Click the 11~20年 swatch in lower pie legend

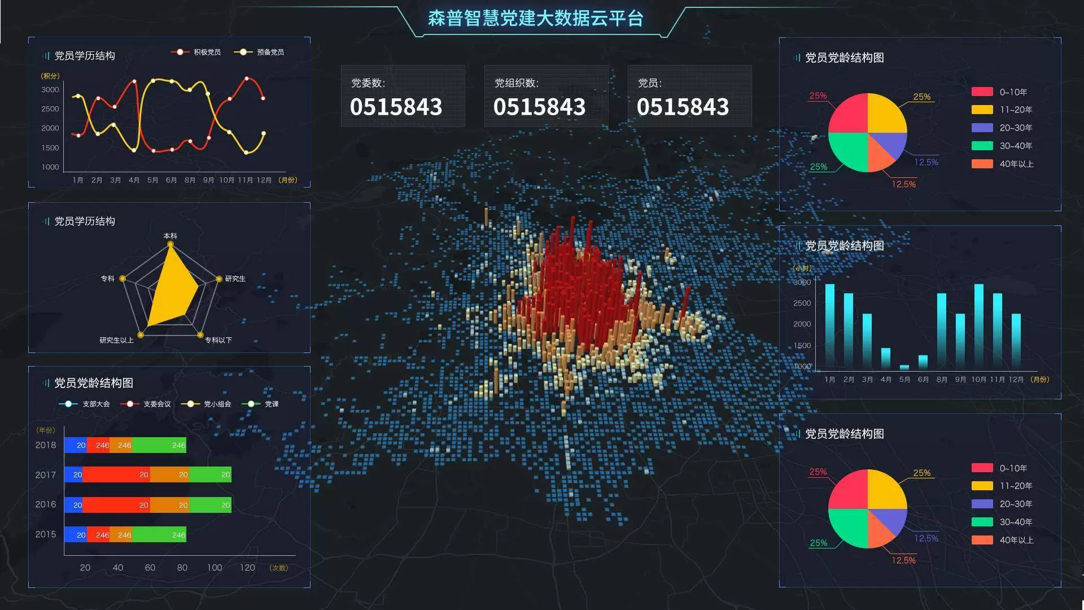point(982,486)
